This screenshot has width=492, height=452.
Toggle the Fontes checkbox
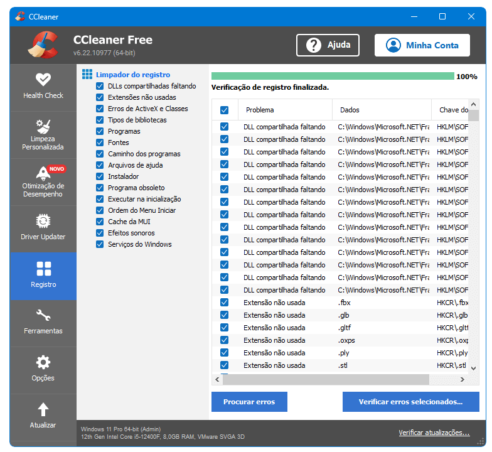tap(100, 143)
